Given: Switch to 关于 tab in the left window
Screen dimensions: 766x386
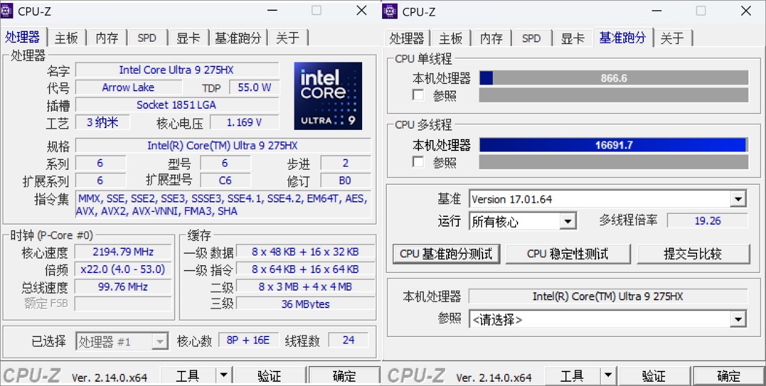Looking at the screenshot, I should coord(288,38).
